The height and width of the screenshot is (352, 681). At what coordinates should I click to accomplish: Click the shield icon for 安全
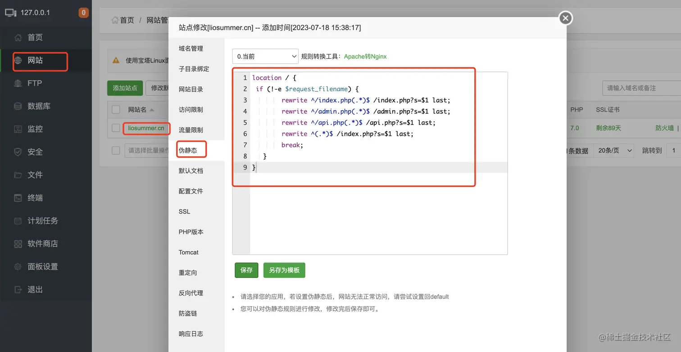tap(18, 152)
